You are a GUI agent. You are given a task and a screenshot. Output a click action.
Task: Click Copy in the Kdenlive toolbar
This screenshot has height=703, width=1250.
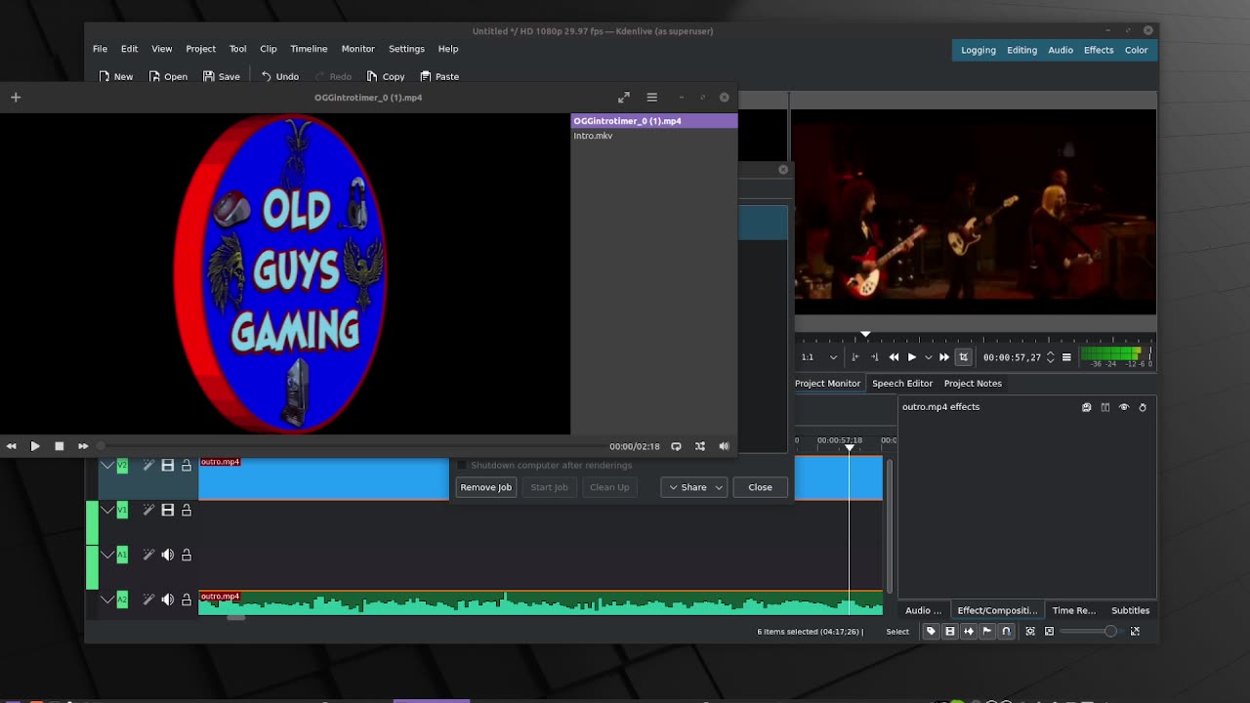(x=386, y=76)
